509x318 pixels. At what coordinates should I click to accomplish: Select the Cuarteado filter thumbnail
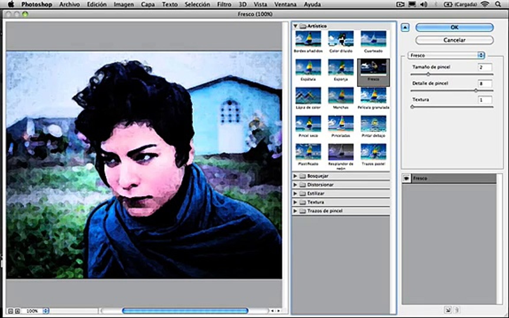tap(373, 39)
